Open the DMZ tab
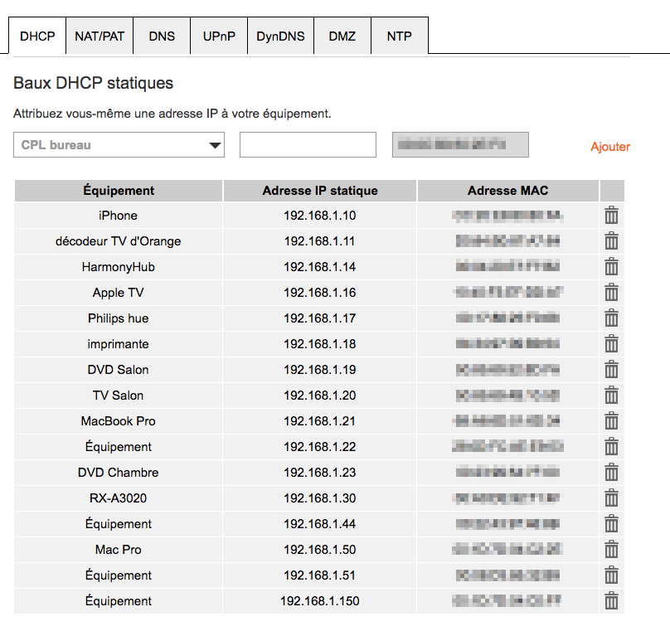The image size is (670, 636). 342,36
